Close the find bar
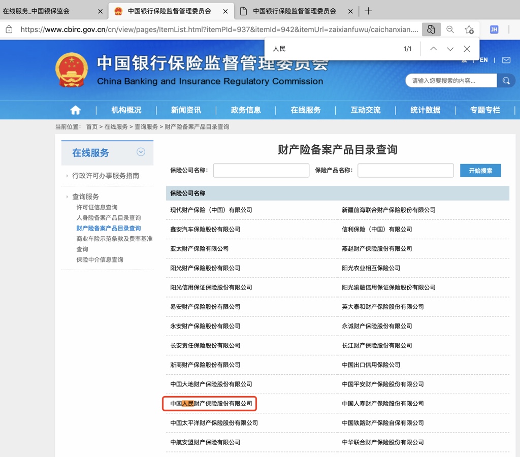The height and width of the screenshot is (457, 520). pyautogui.click(x=467, y=49)
